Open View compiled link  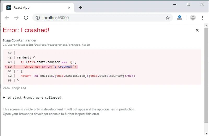[14, 88]
